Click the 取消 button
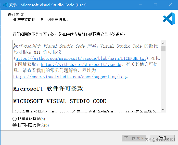This screenshot has width=178, height=145. coord(162,138)
